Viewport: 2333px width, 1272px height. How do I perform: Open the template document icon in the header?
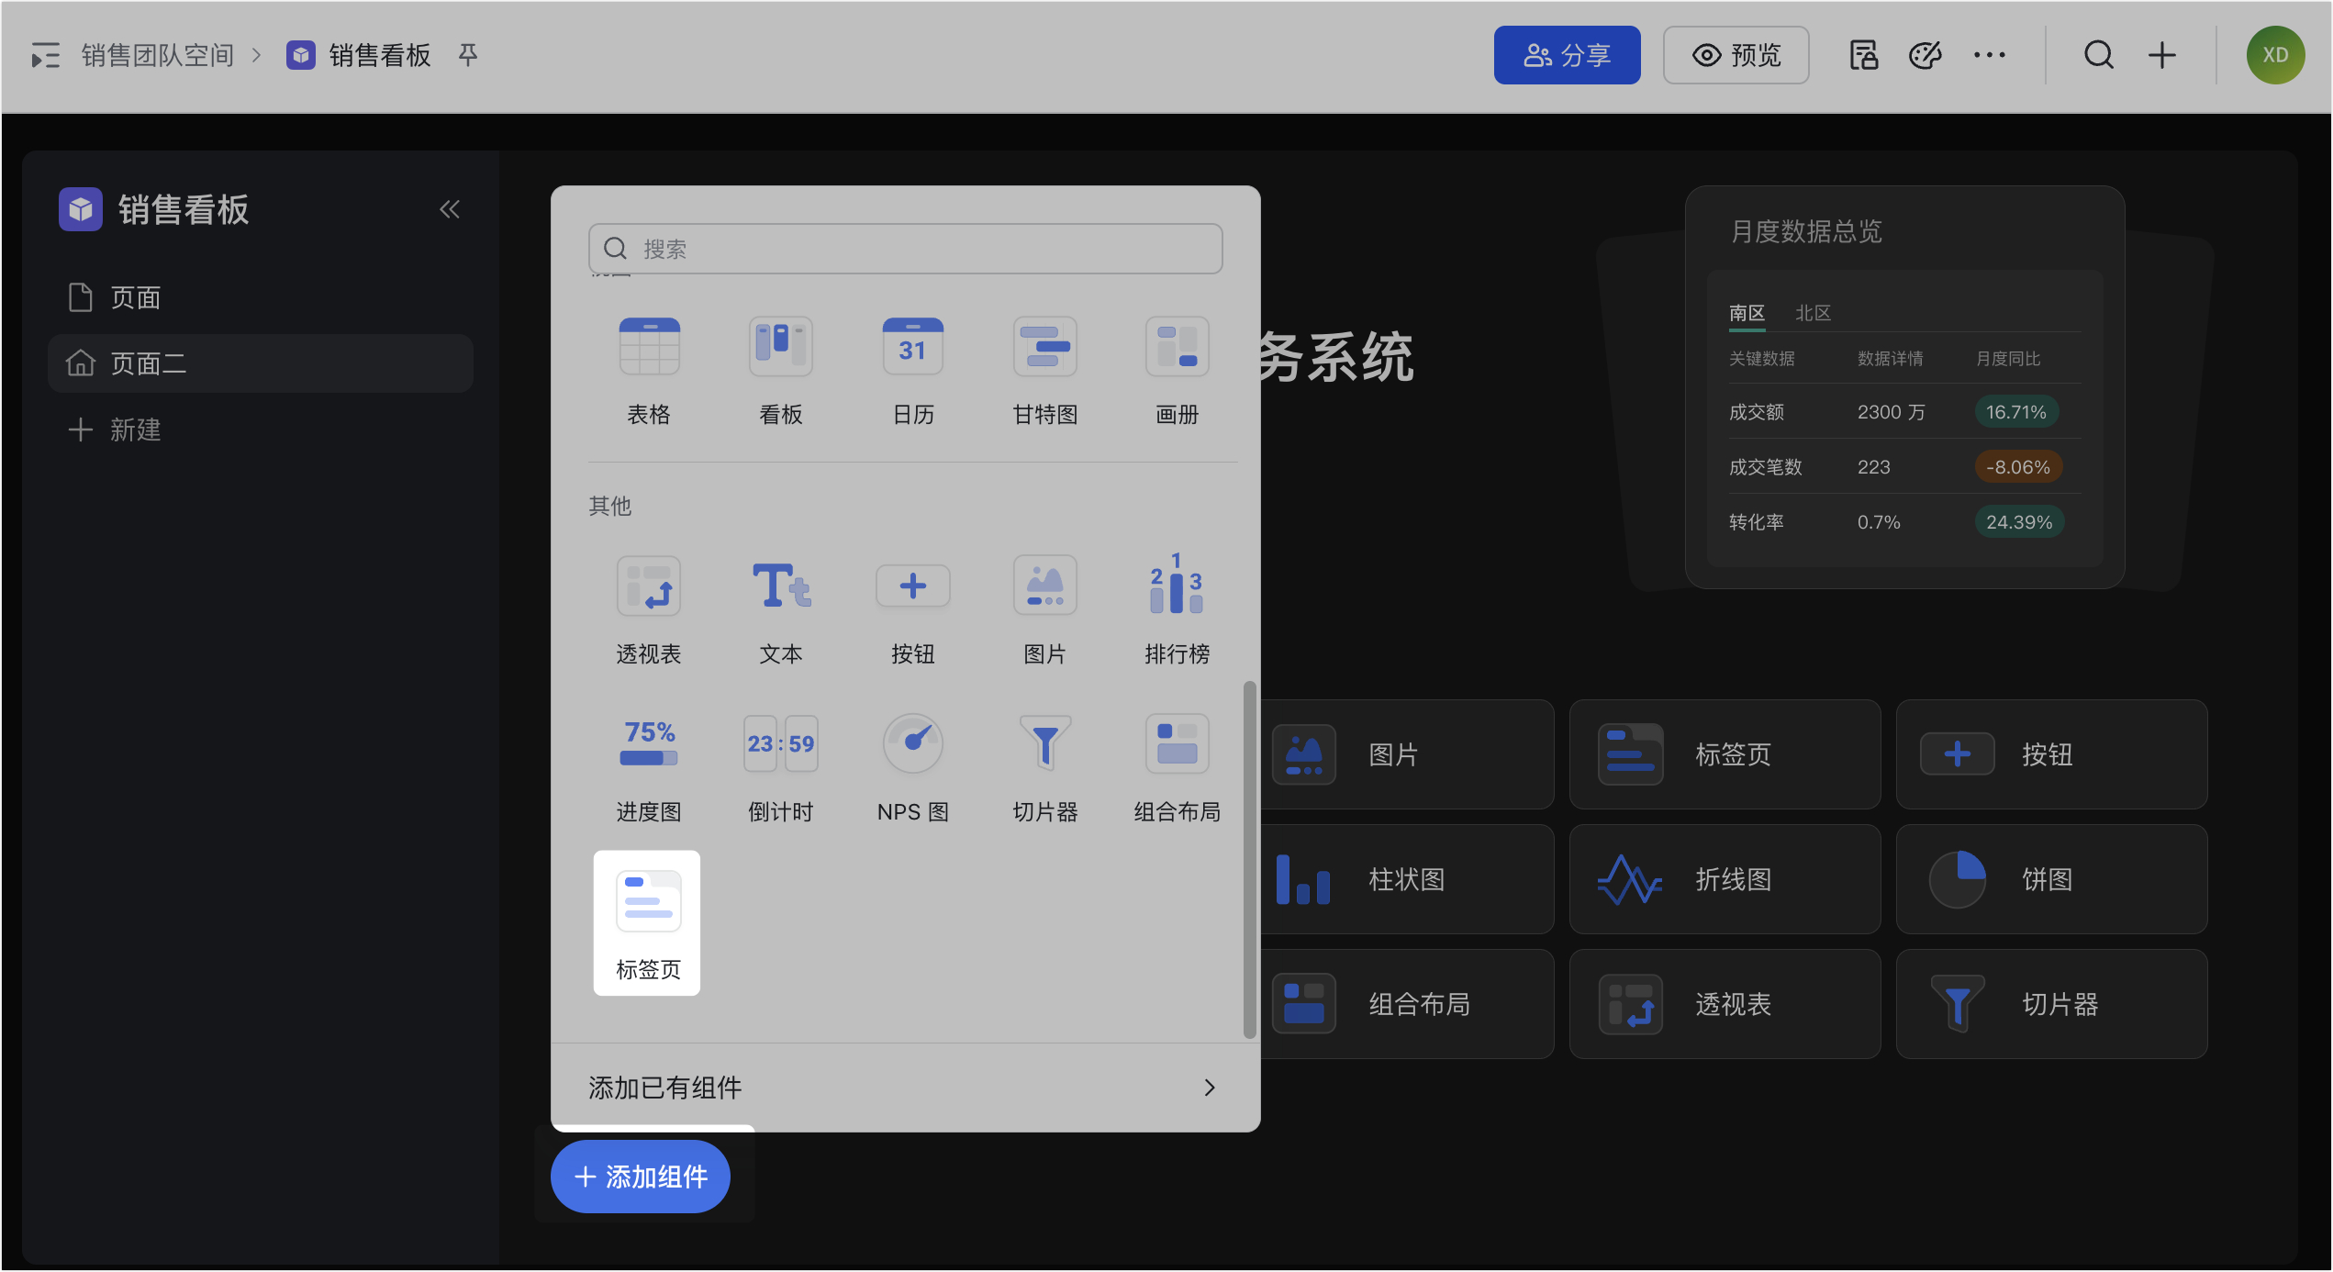coord(1863,56)
